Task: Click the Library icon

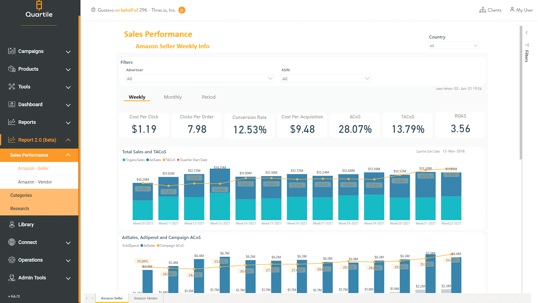Action: (x=12, y=224)
